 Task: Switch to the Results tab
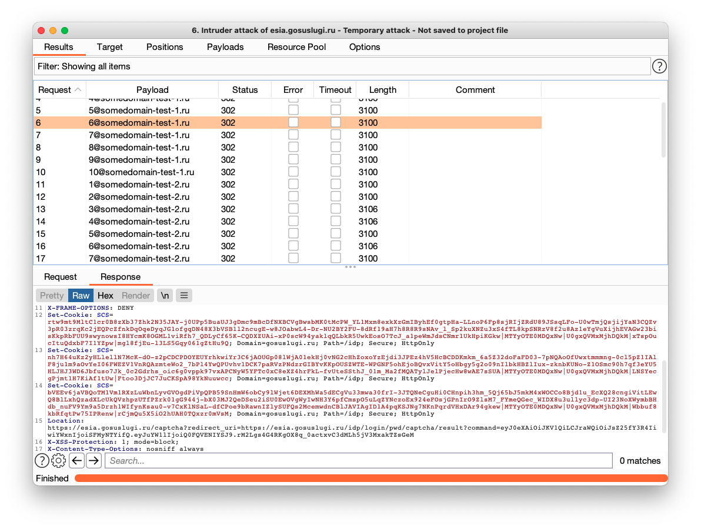coord(59,47)
